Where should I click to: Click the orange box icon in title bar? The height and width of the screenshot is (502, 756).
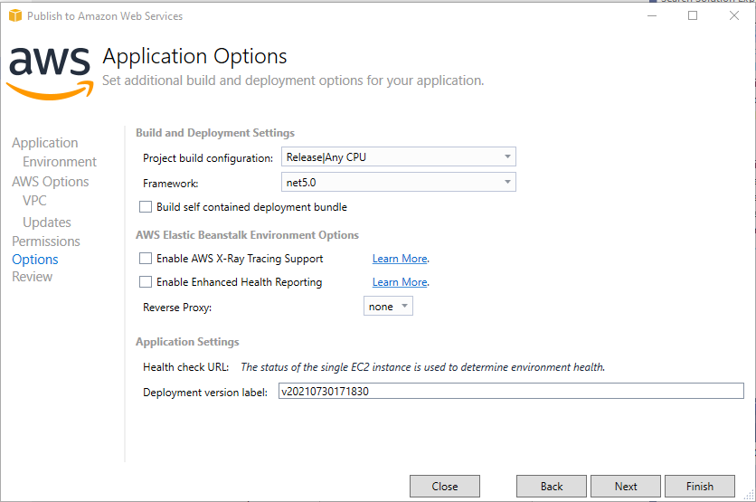[14, 15]
